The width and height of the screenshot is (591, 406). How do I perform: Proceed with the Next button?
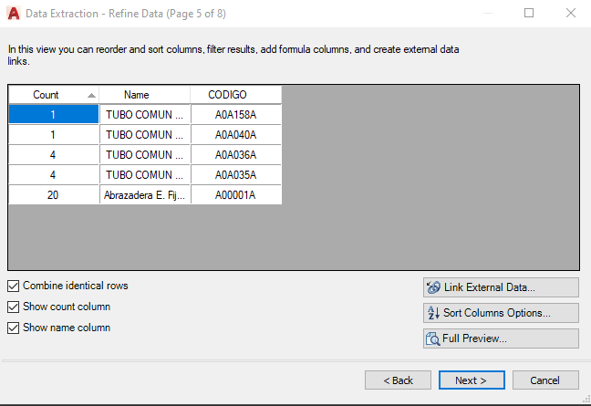click(472, 380)
